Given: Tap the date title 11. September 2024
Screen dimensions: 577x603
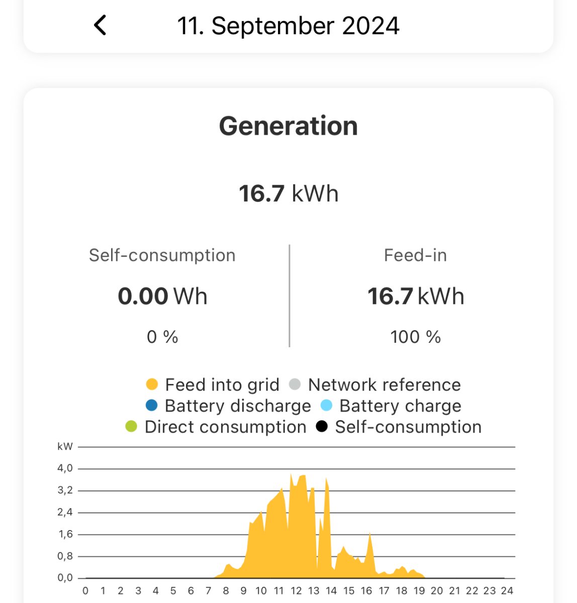Looking at the screenshot, I should tap(288, 26).
